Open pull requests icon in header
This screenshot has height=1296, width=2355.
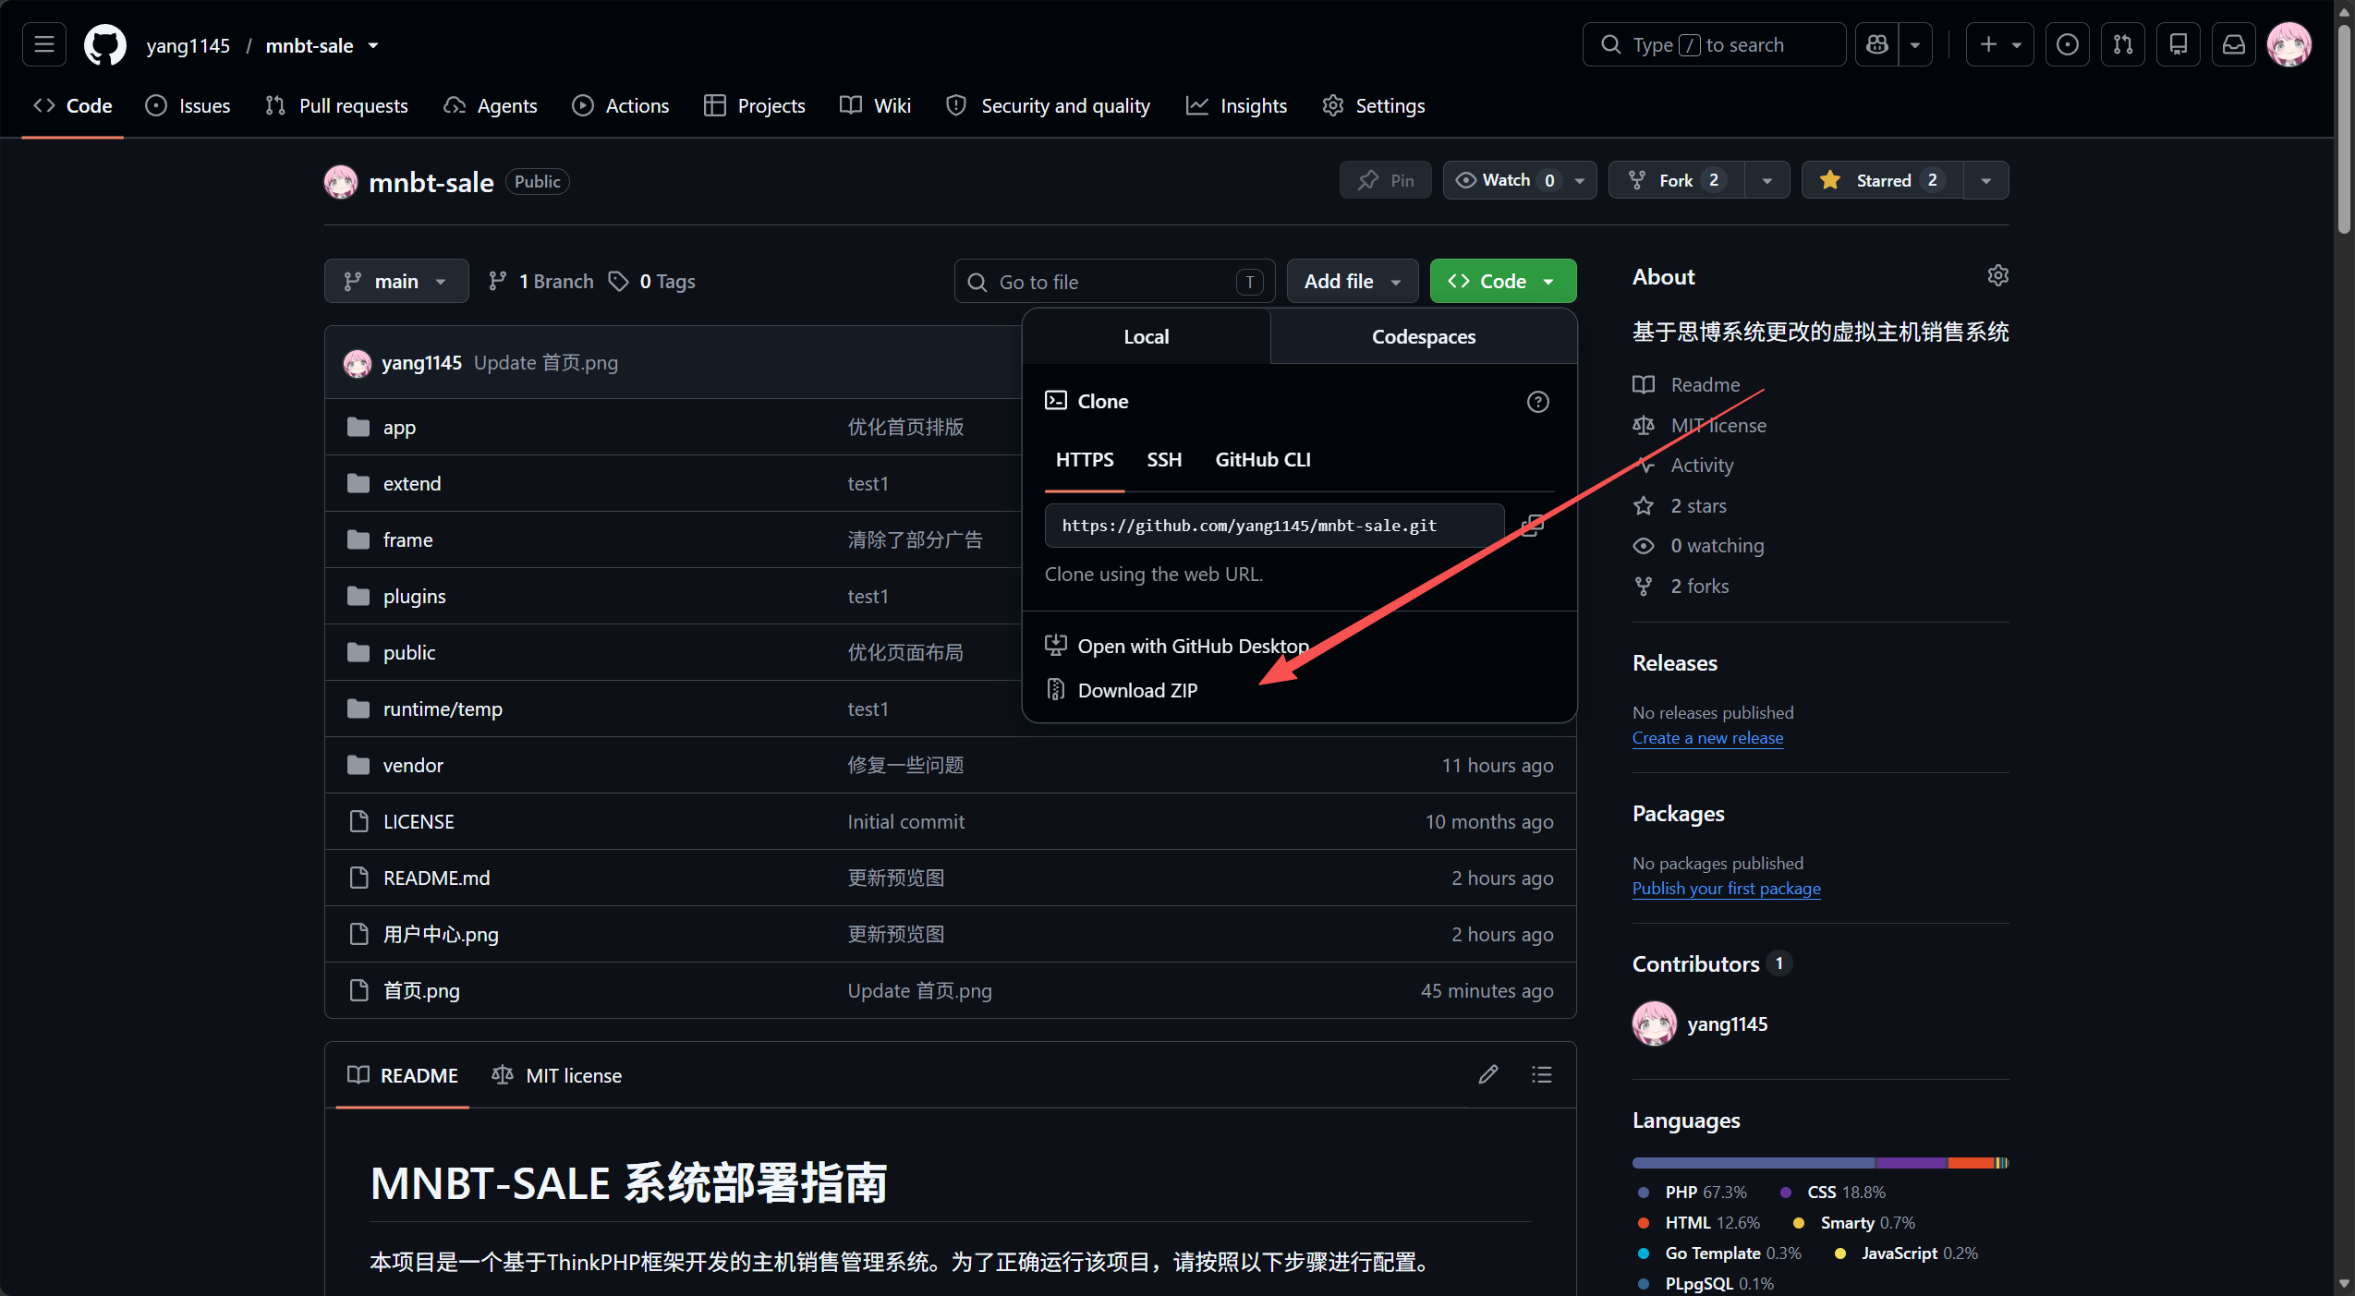coord(2123,44)
